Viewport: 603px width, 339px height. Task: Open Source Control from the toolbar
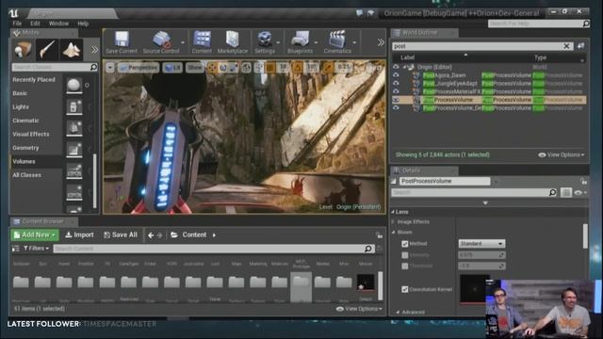[161, 41]
